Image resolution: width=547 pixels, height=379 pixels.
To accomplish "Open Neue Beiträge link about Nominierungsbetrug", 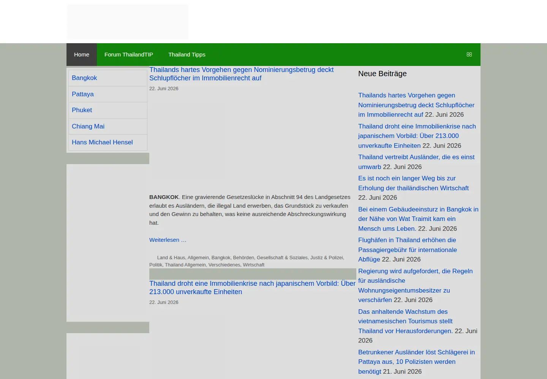I will pyautogui.click(x=416, y=105).
